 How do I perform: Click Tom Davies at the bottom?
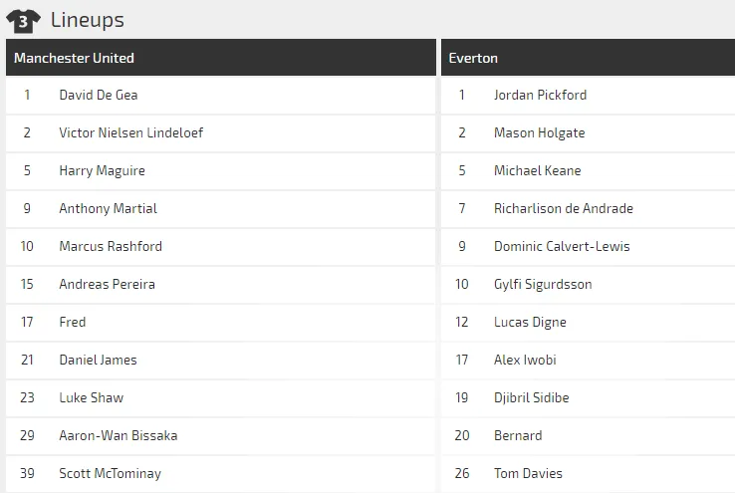(x=528, y=474)
